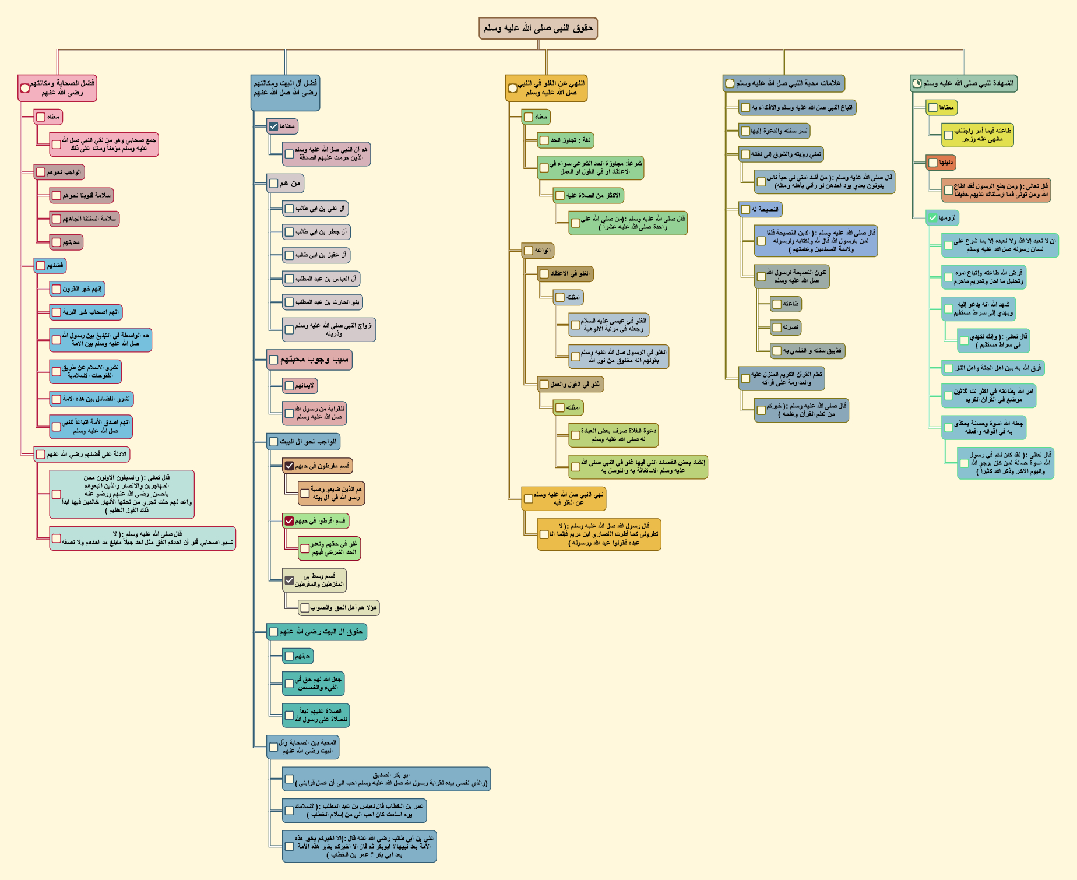Check the box for آل علي بن ابي طالب
Image resolution: width=1077 pixels, height=880 pixels.
[289, 209]
